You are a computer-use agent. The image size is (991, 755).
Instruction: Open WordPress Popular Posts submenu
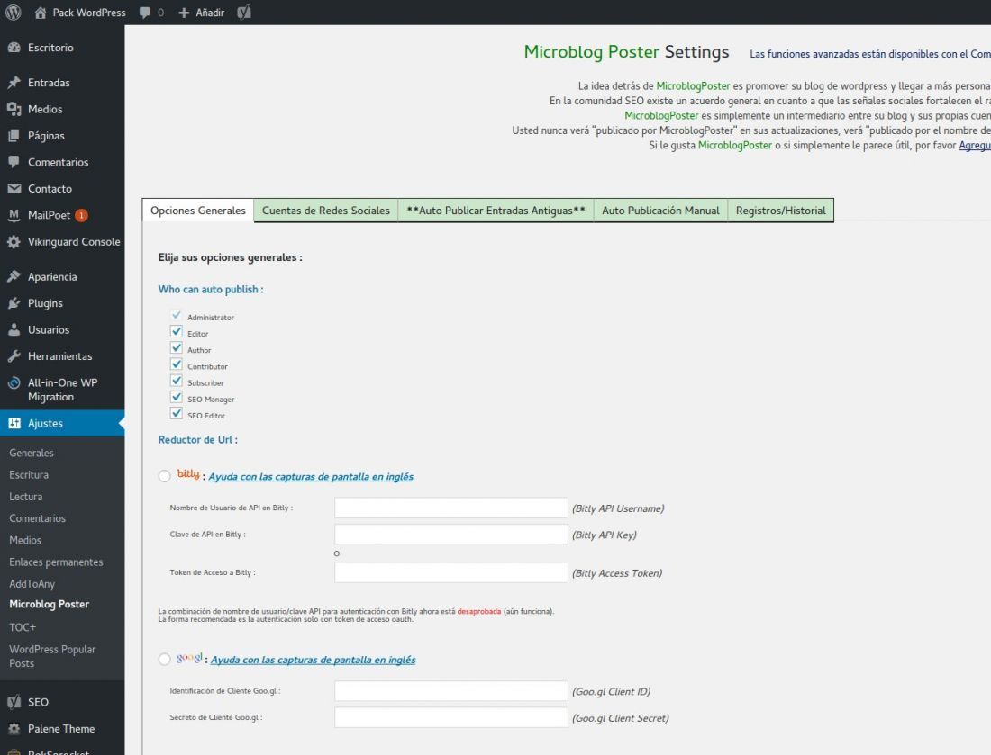click(52, 656)
